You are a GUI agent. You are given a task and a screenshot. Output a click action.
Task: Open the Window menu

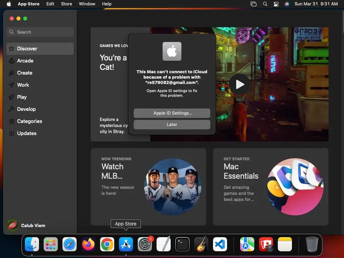87,4
